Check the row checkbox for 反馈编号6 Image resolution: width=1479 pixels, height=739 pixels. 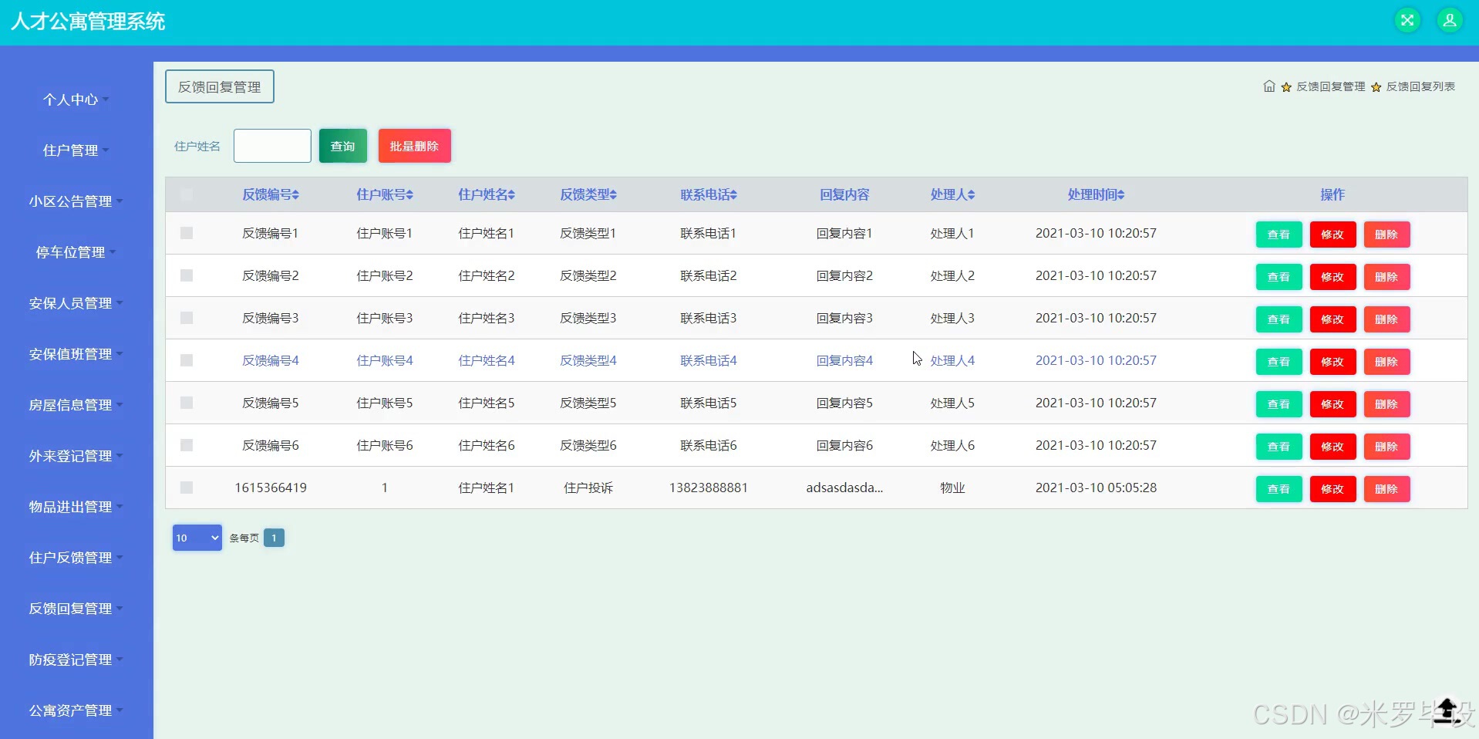(187, 445)
